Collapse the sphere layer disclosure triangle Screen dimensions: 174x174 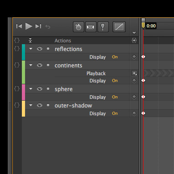(31, 89)
